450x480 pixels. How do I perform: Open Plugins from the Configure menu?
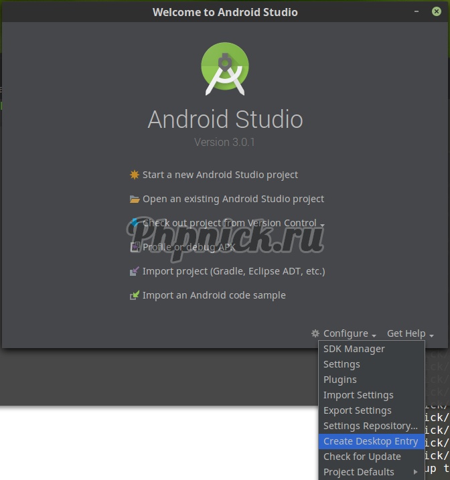340,380
